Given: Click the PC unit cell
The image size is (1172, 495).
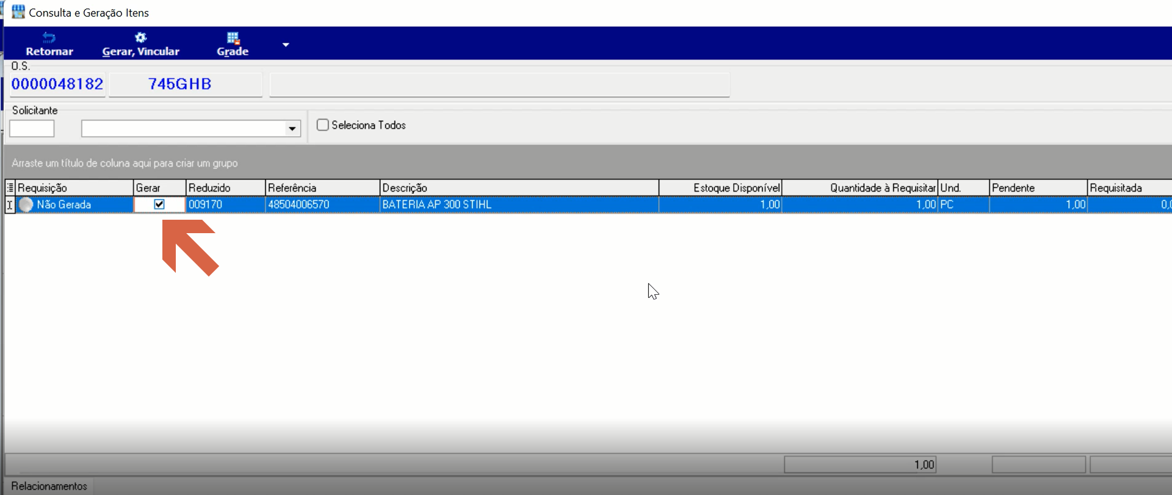Looking at the screenshot, I should tap(963, 204).
